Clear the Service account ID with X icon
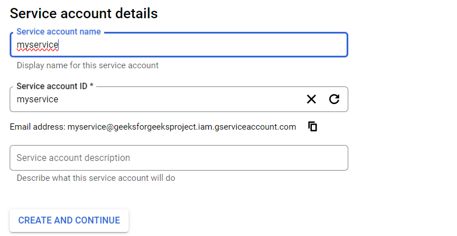The height and width of the screenshot is (236, 457). tap(311, 100)
